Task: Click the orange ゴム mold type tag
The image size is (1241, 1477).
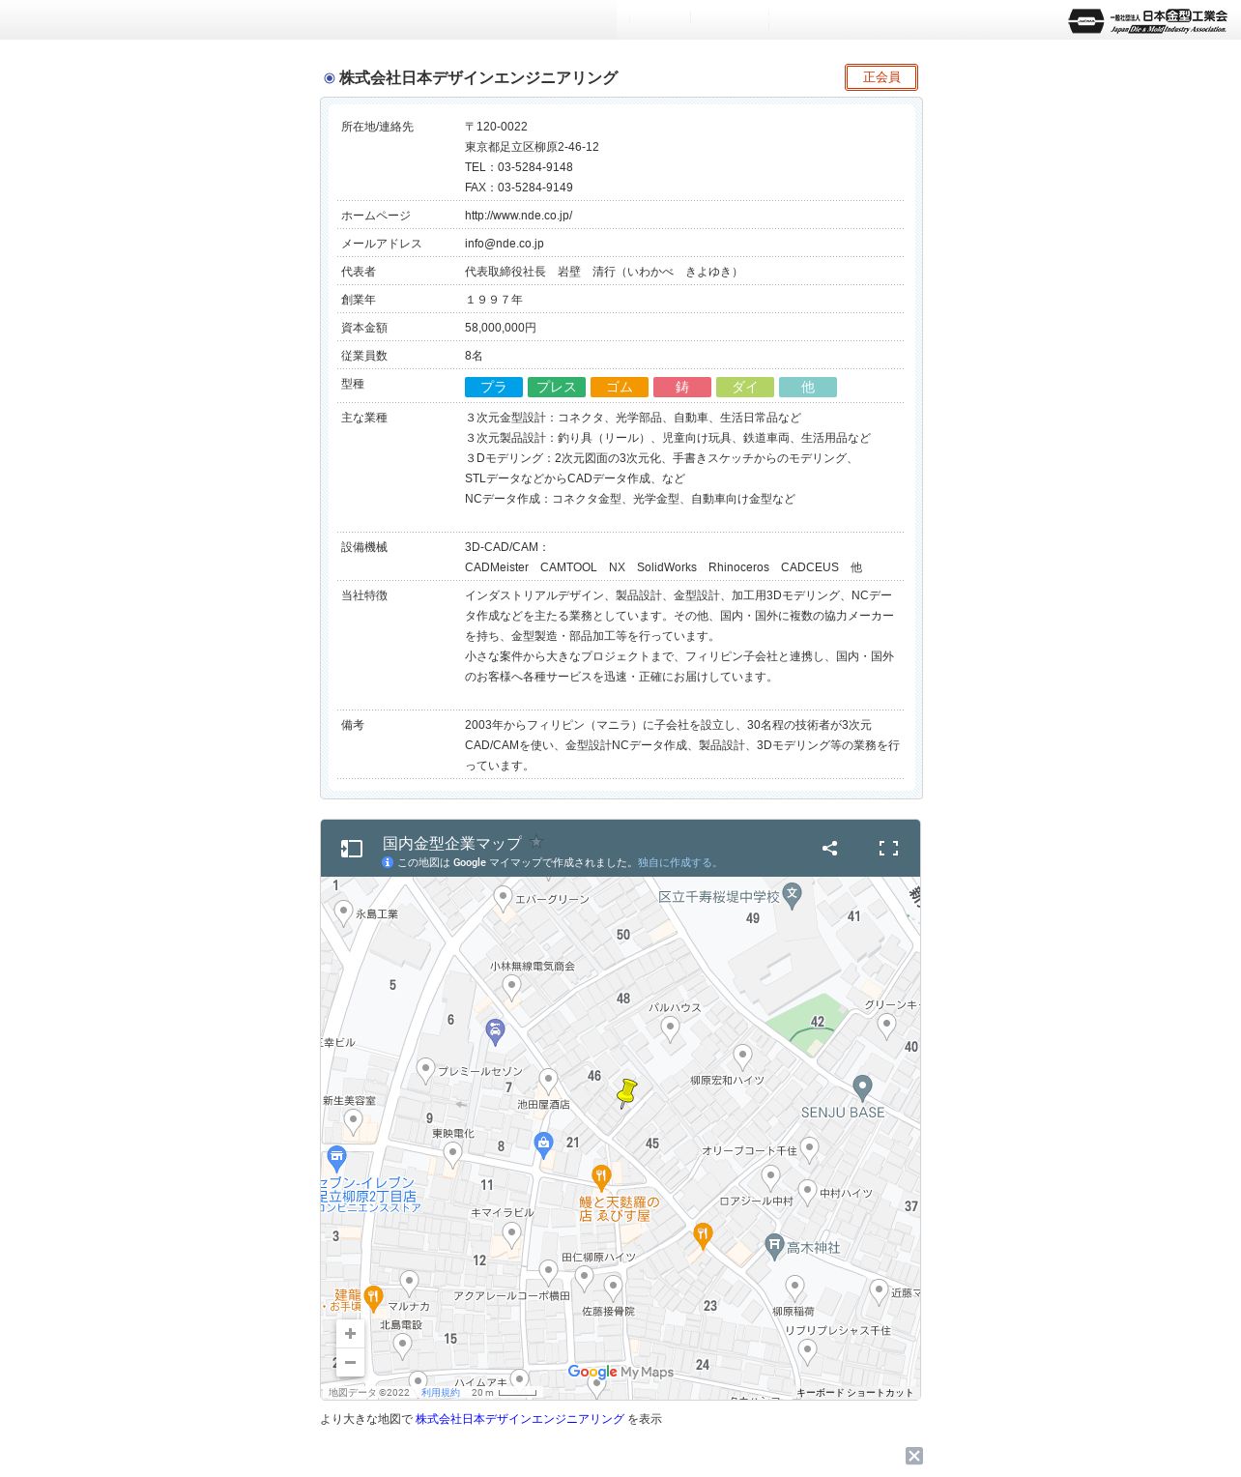Action: (x=620, y=387)
